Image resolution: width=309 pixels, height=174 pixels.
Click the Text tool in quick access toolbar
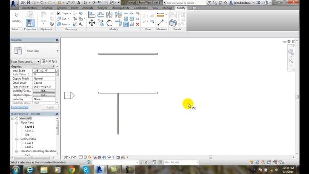click(79, 3)
